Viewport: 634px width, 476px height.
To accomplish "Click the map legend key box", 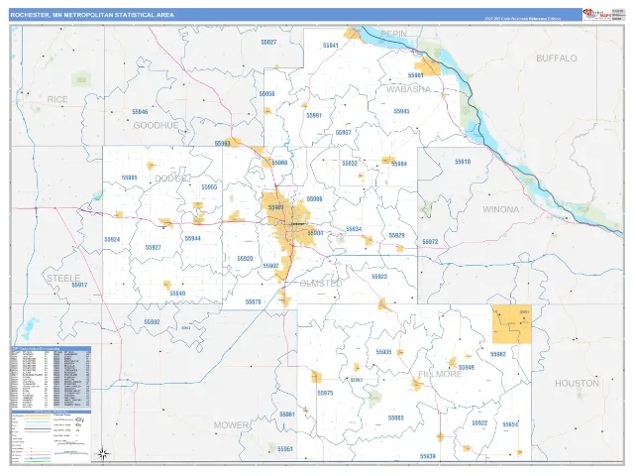I will [x=51, y=437].
